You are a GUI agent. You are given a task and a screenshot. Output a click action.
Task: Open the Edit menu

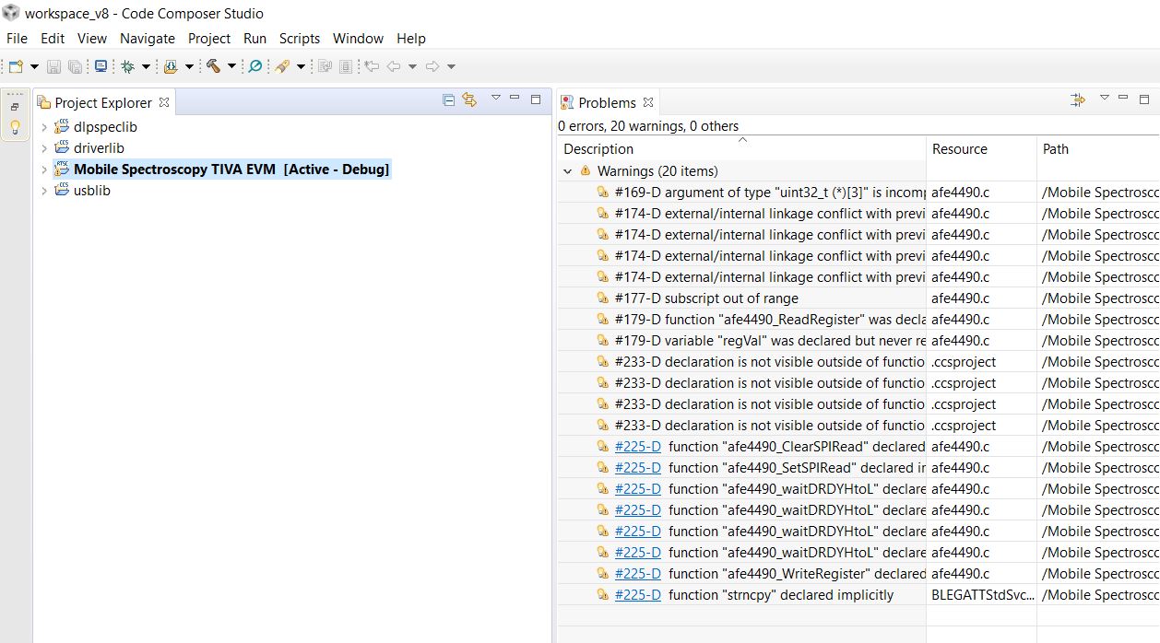[53, 39]
